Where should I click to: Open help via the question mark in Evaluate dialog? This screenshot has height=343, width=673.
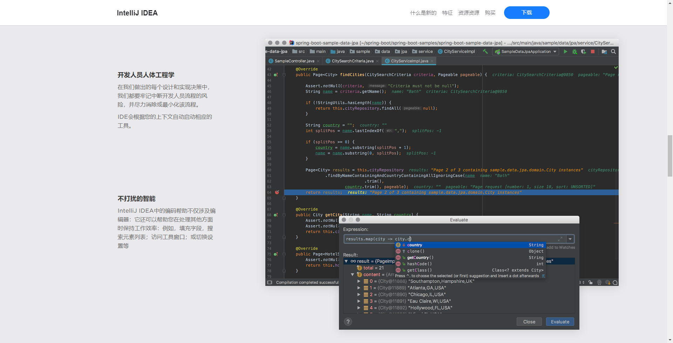tap(348, 321)
